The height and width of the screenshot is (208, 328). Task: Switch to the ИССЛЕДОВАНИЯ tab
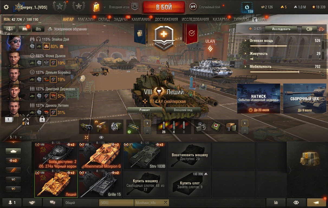click(195, 19)
